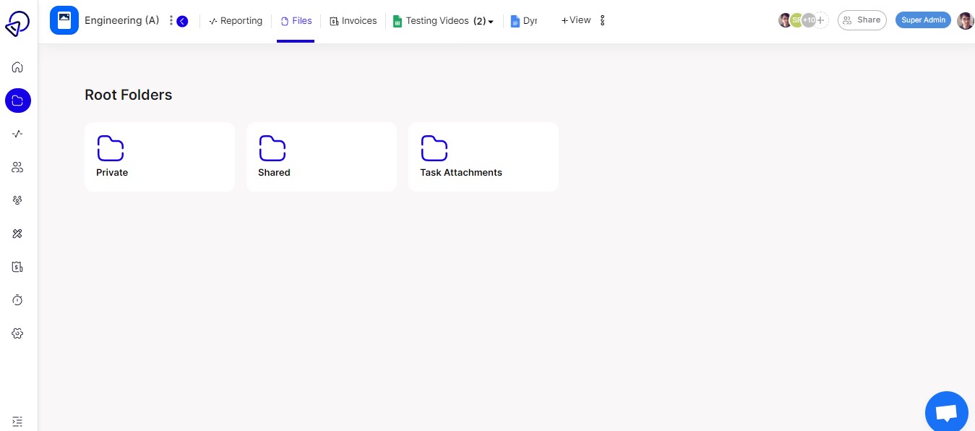Image resolution: width=975 pixels, height=431 pixels.
Task: Click the Clients people icon in sidebar
Action: [x=17, y=167]
